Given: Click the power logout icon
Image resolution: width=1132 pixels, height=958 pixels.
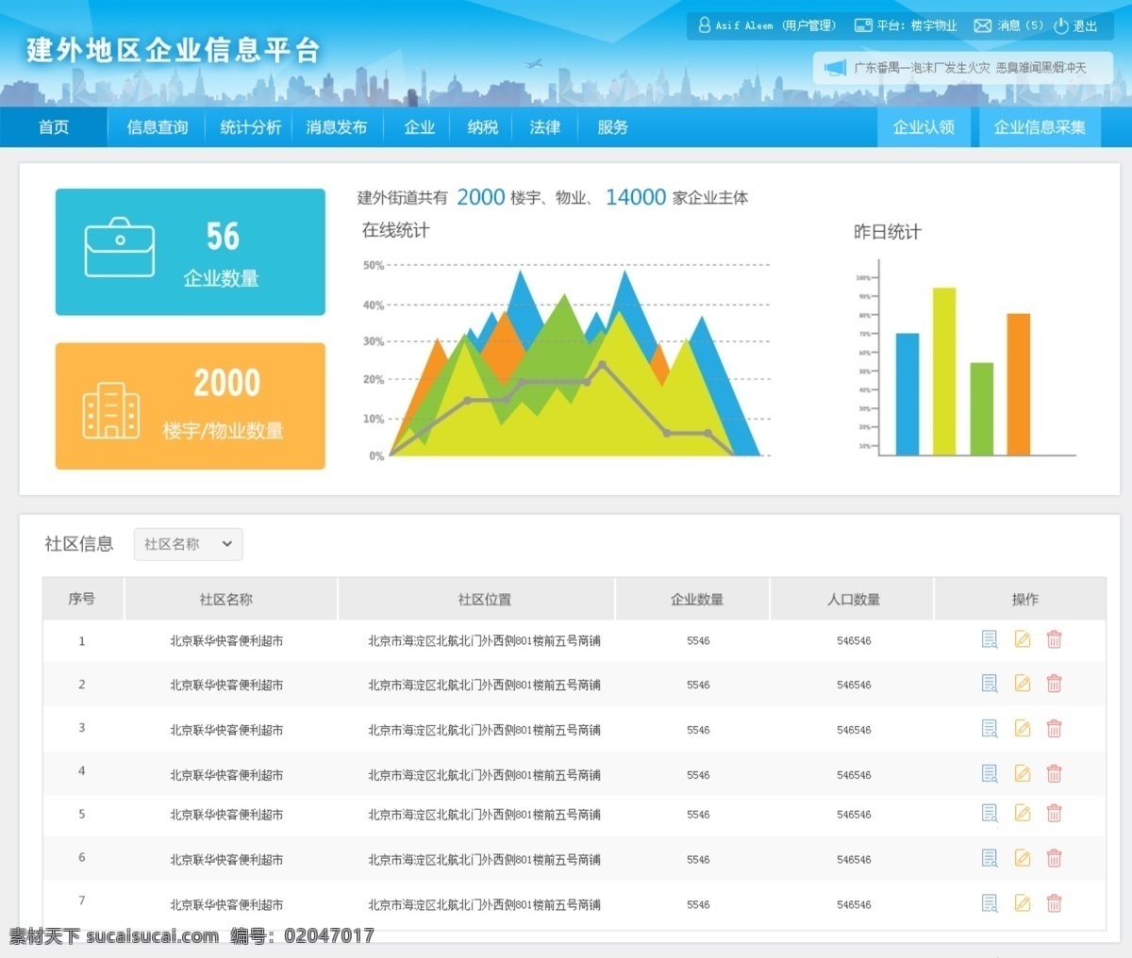Looking at the screenshot, I should [x=1061, y=25].
